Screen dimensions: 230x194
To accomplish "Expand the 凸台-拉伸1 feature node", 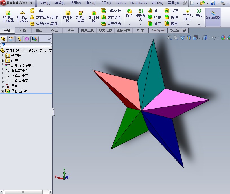I will [x=2, y=91].
